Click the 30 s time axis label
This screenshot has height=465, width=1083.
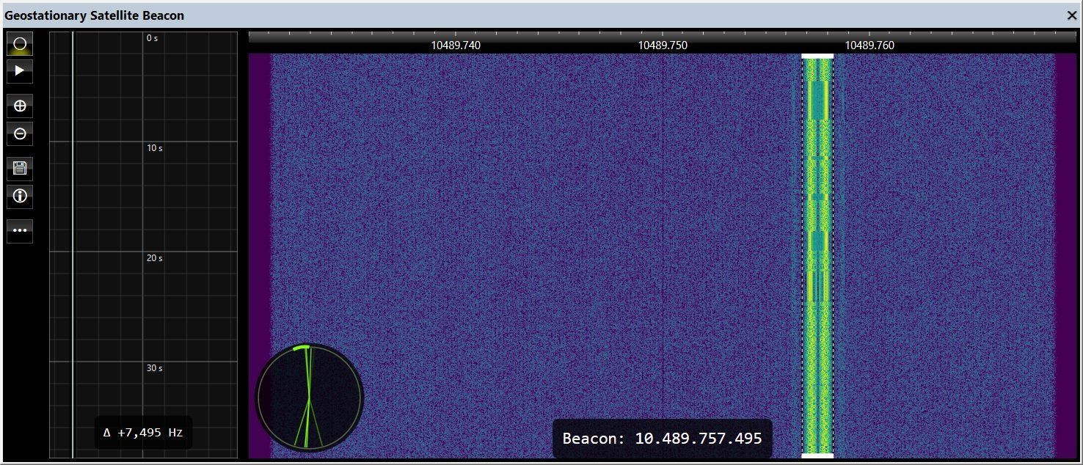coord(154,368)
